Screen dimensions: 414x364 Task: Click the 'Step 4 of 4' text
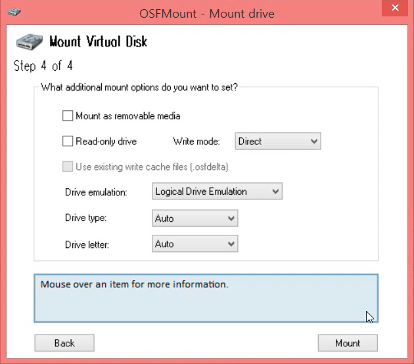(43, 66)
